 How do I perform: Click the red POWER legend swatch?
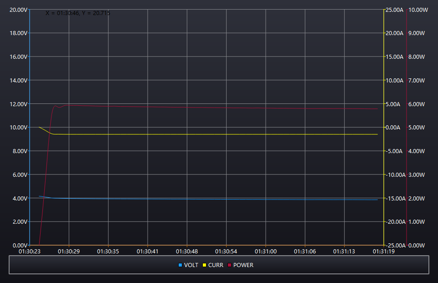(229, 265)
